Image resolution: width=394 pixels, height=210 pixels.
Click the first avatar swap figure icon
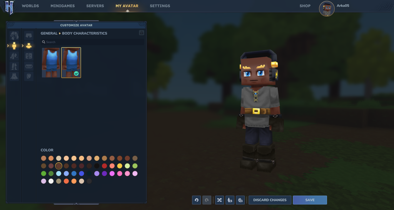point(230,200)
